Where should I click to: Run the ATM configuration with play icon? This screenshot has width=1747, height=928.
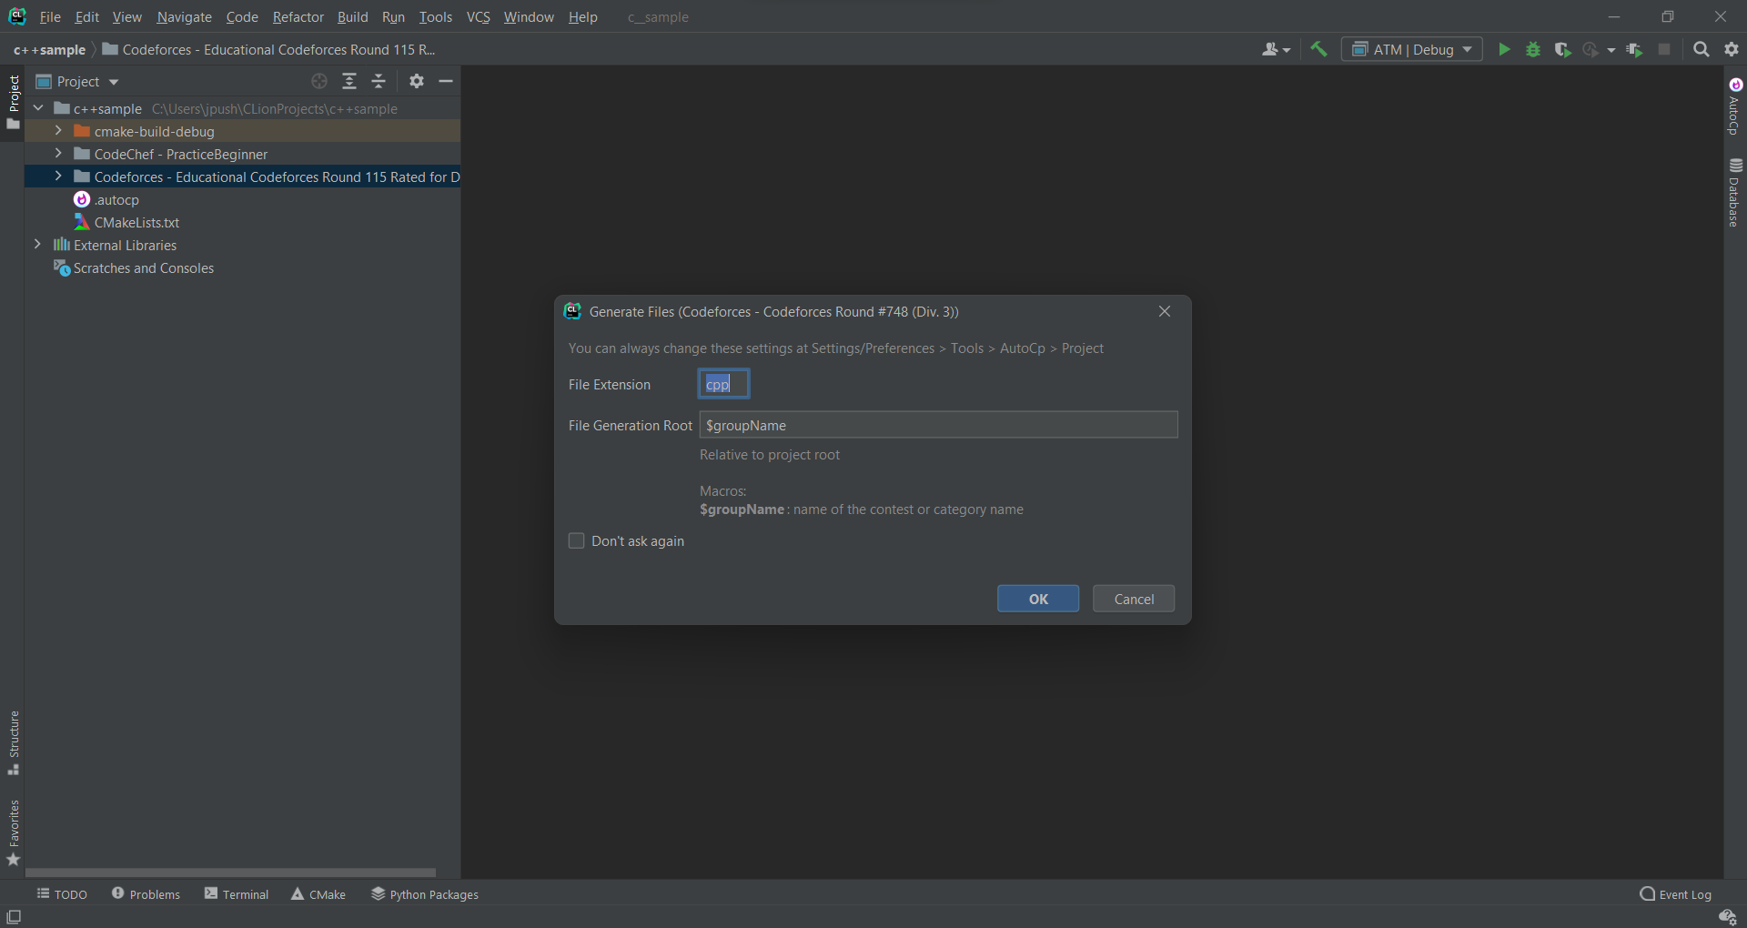(1504, 49)
